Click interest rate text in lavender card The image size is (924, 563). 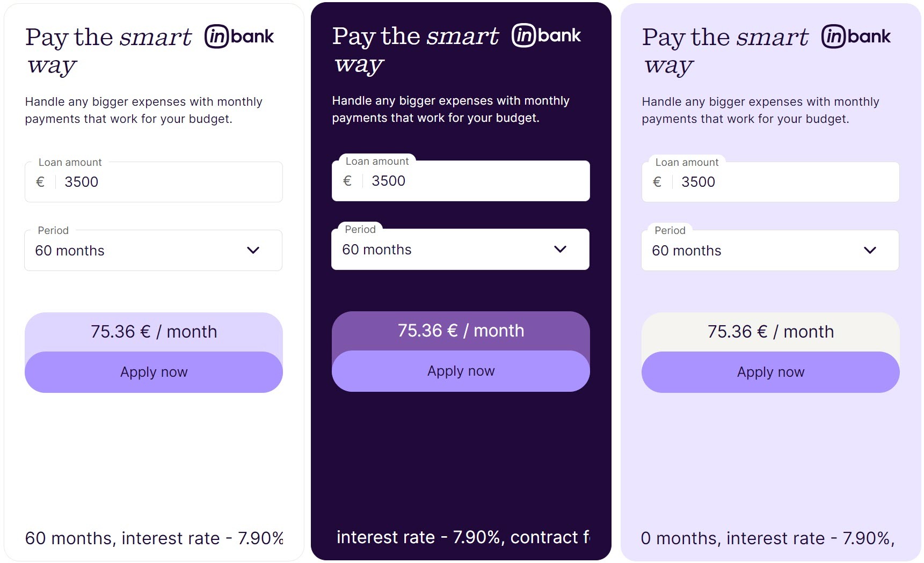(x=768, y=538)
